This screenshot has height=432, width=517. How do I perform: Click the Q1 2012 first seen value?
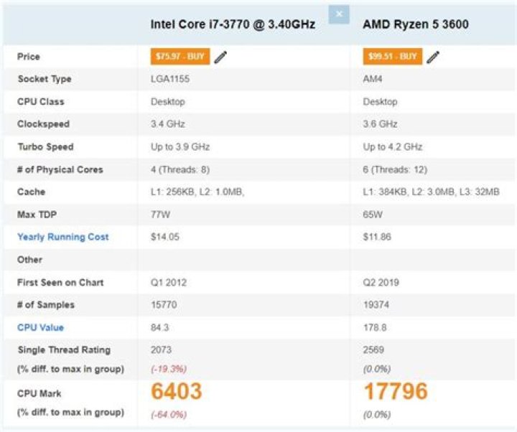click(x=169, y=283)
